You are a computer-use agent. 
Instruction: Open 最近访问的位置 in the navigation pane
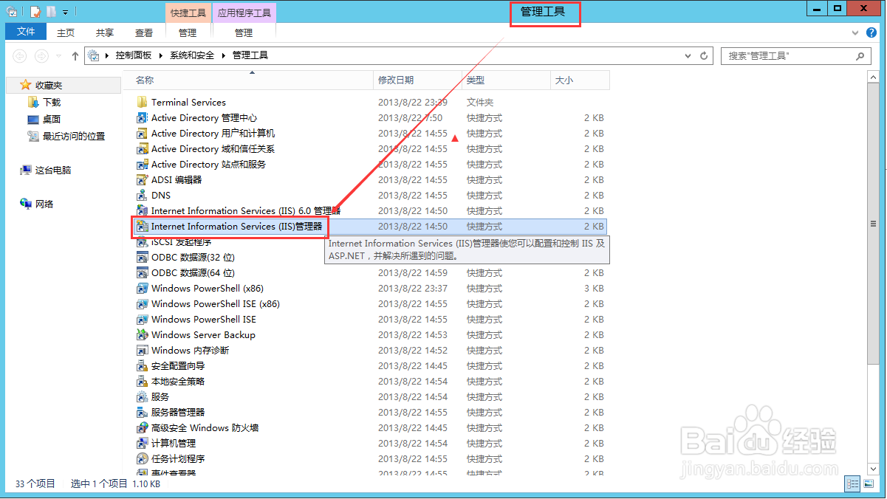coord(74,136)
